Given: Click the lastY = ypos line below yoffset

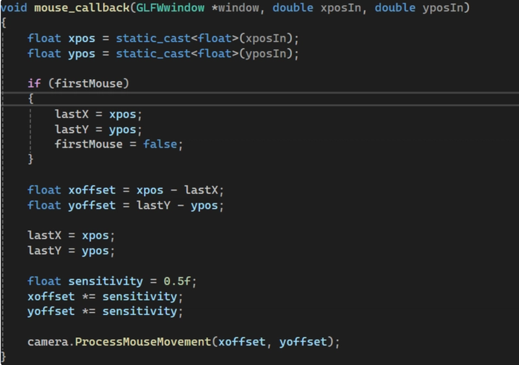Looking at the screenshot, I should pos(71,251).
